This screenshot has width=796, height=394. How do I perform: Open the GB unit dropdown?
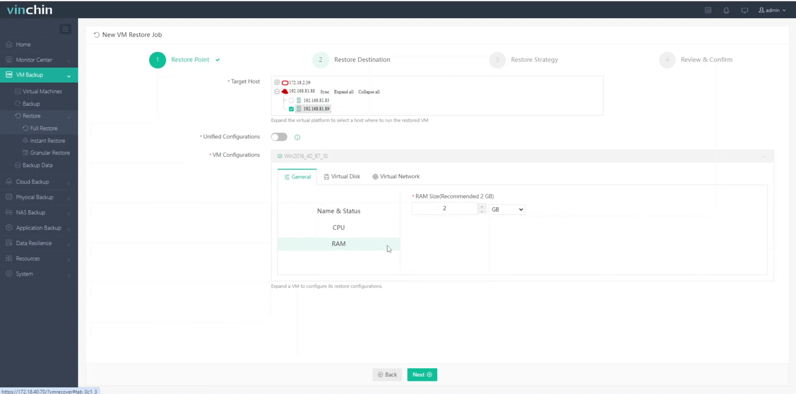507,210
